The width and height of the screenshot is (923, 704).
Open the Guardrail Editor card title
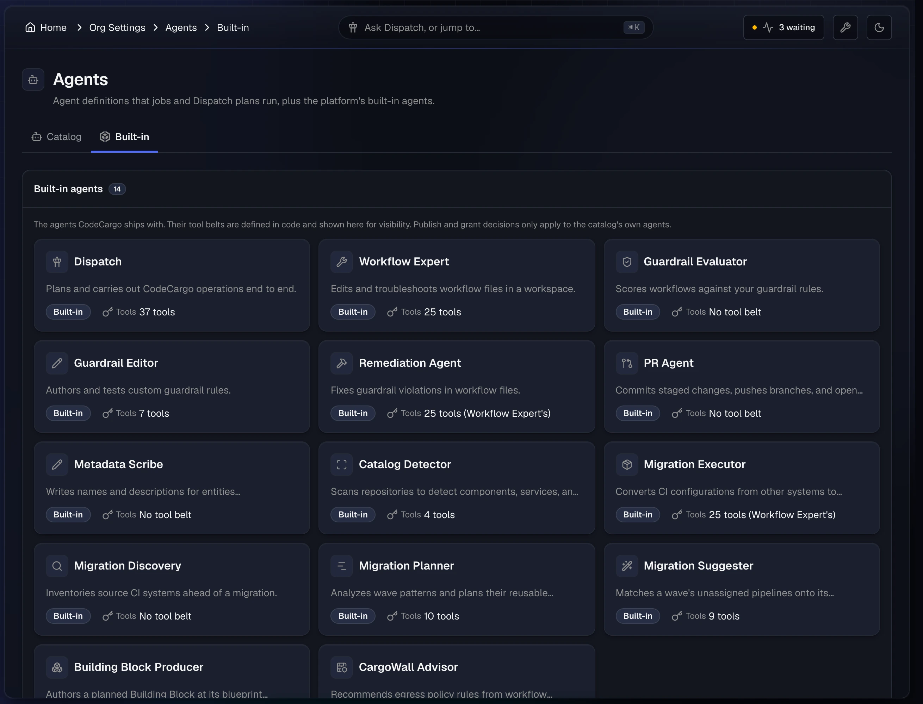point(116,363)
